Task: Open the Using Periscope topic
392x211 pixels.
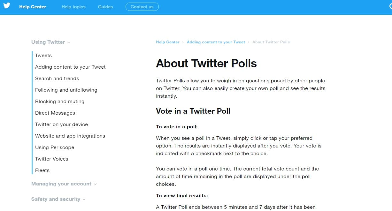Action: click(x=55, y=147)
